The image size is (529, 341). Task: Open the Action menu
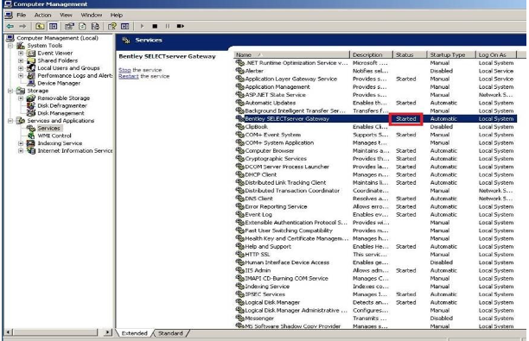pyautogui.click(x=43, y=16)
